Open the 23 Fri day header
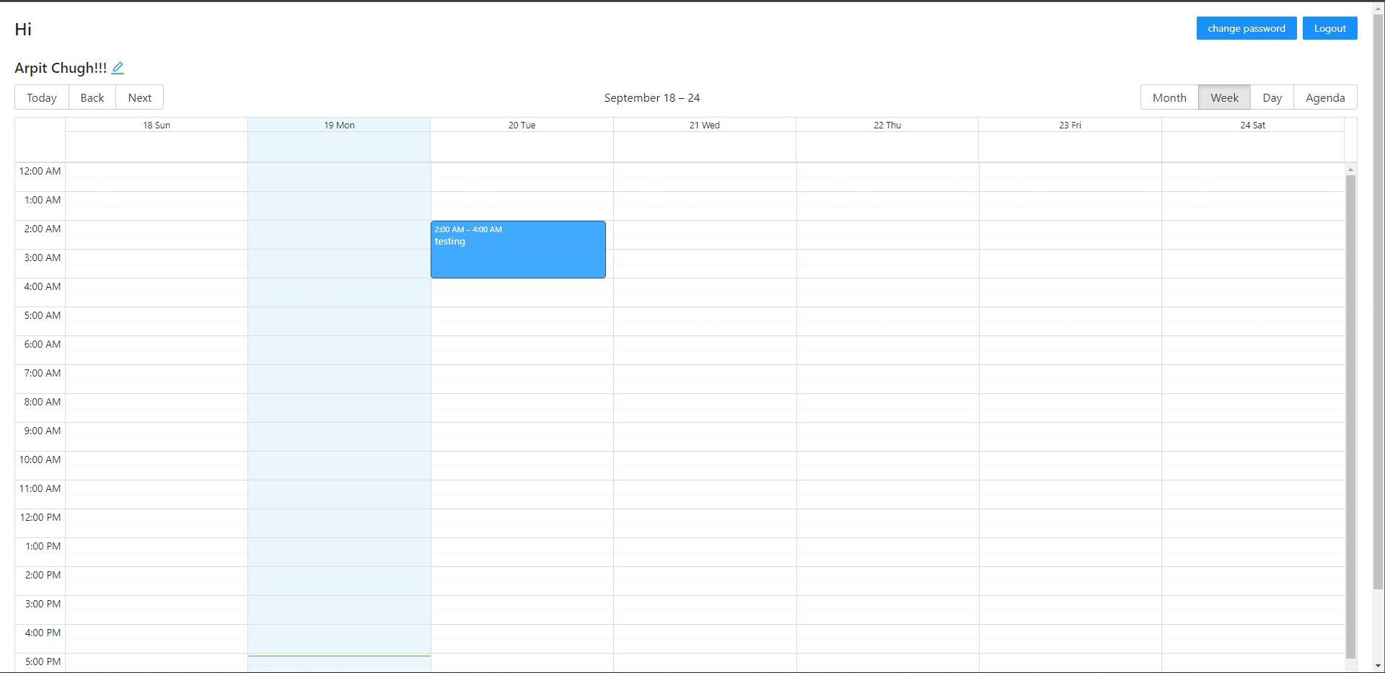 (1070, 125)
